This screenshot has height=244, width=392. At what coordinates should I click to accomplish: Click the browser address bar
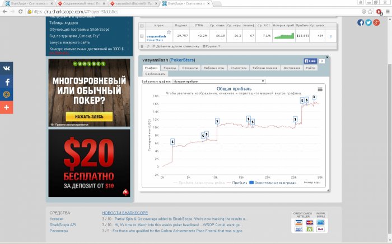[193, 12]
